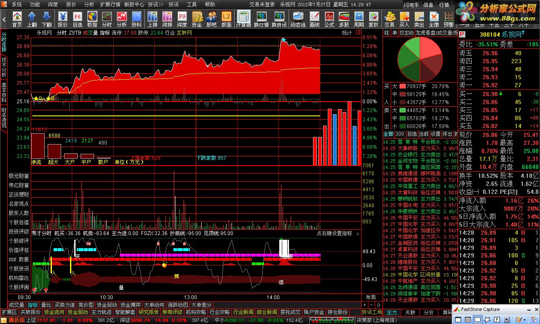Open the 功能 menu
Screen dimensions: 540x324
coord(35,5)
